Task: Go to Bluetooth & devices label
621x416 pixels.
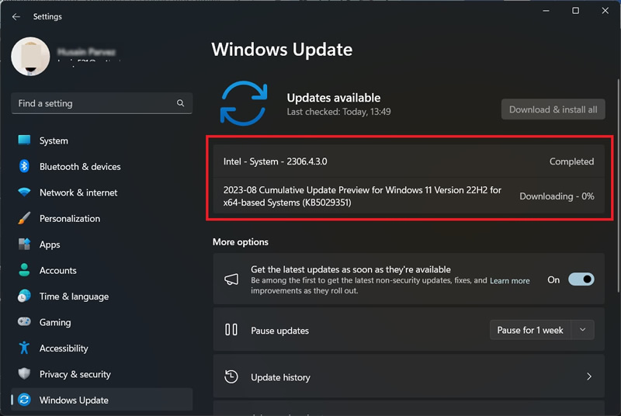Action: click(80, 167)
